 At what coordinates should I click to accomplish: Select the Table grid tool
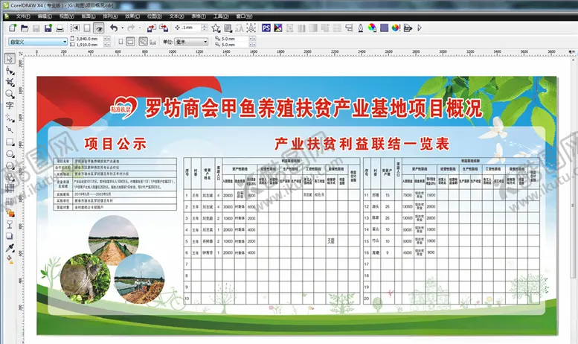[x=10, y=201]
